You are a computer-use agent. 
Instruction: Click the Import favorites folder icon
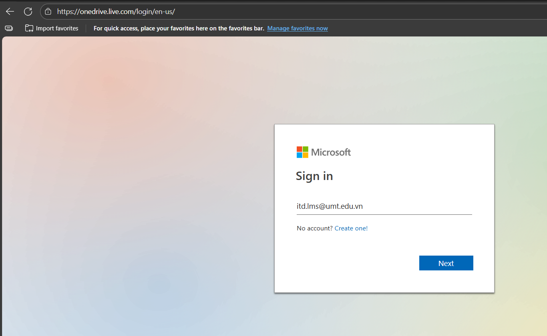[29, 28]
